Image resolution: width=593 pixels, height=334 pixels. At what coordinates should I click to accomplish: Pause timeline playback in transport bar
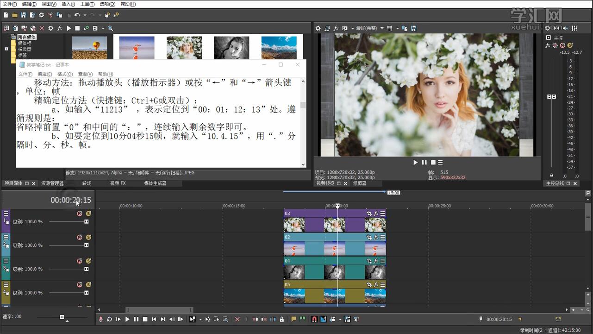pos(136,319)
